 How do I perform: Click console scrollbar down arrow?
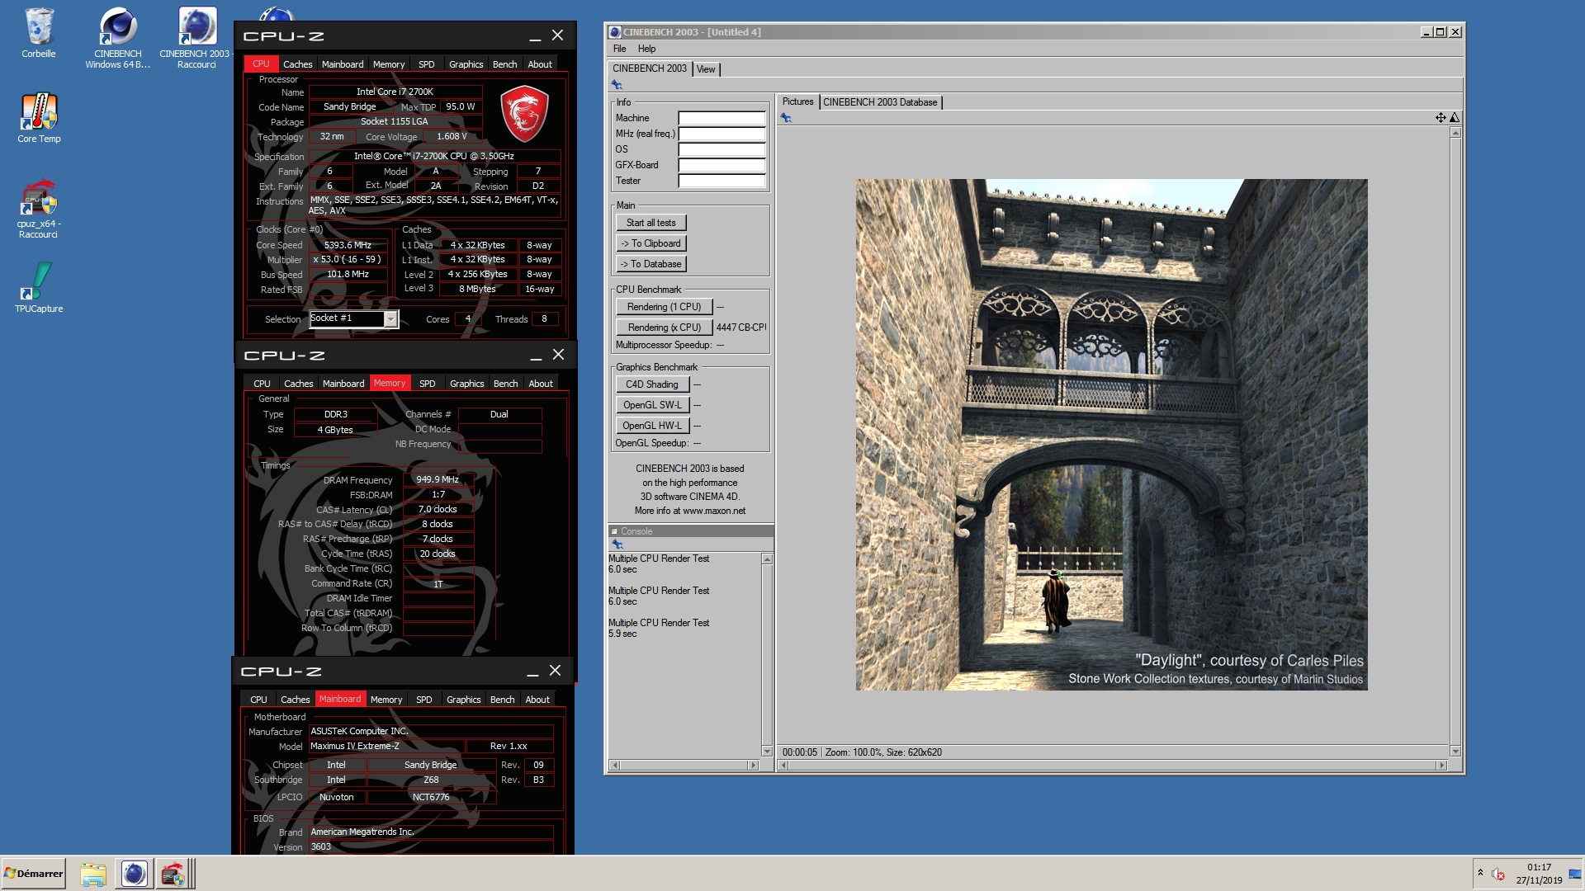[x=767, y=752]
